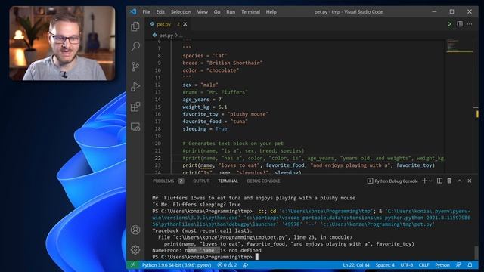Open the Remote Explorer view
The image size is (484, 272).
[x=135, y=127]
